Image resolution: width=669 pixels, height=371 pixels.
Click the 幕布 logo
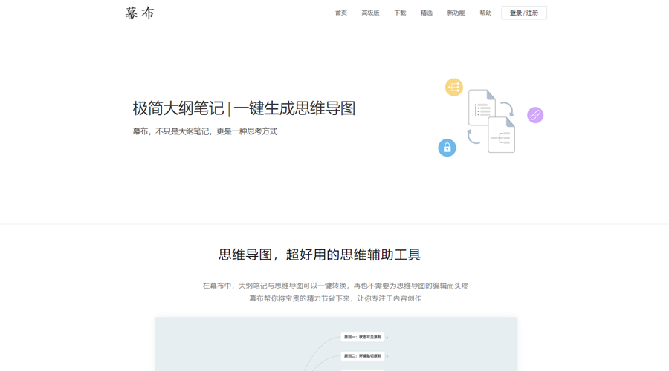click(140, 13)
